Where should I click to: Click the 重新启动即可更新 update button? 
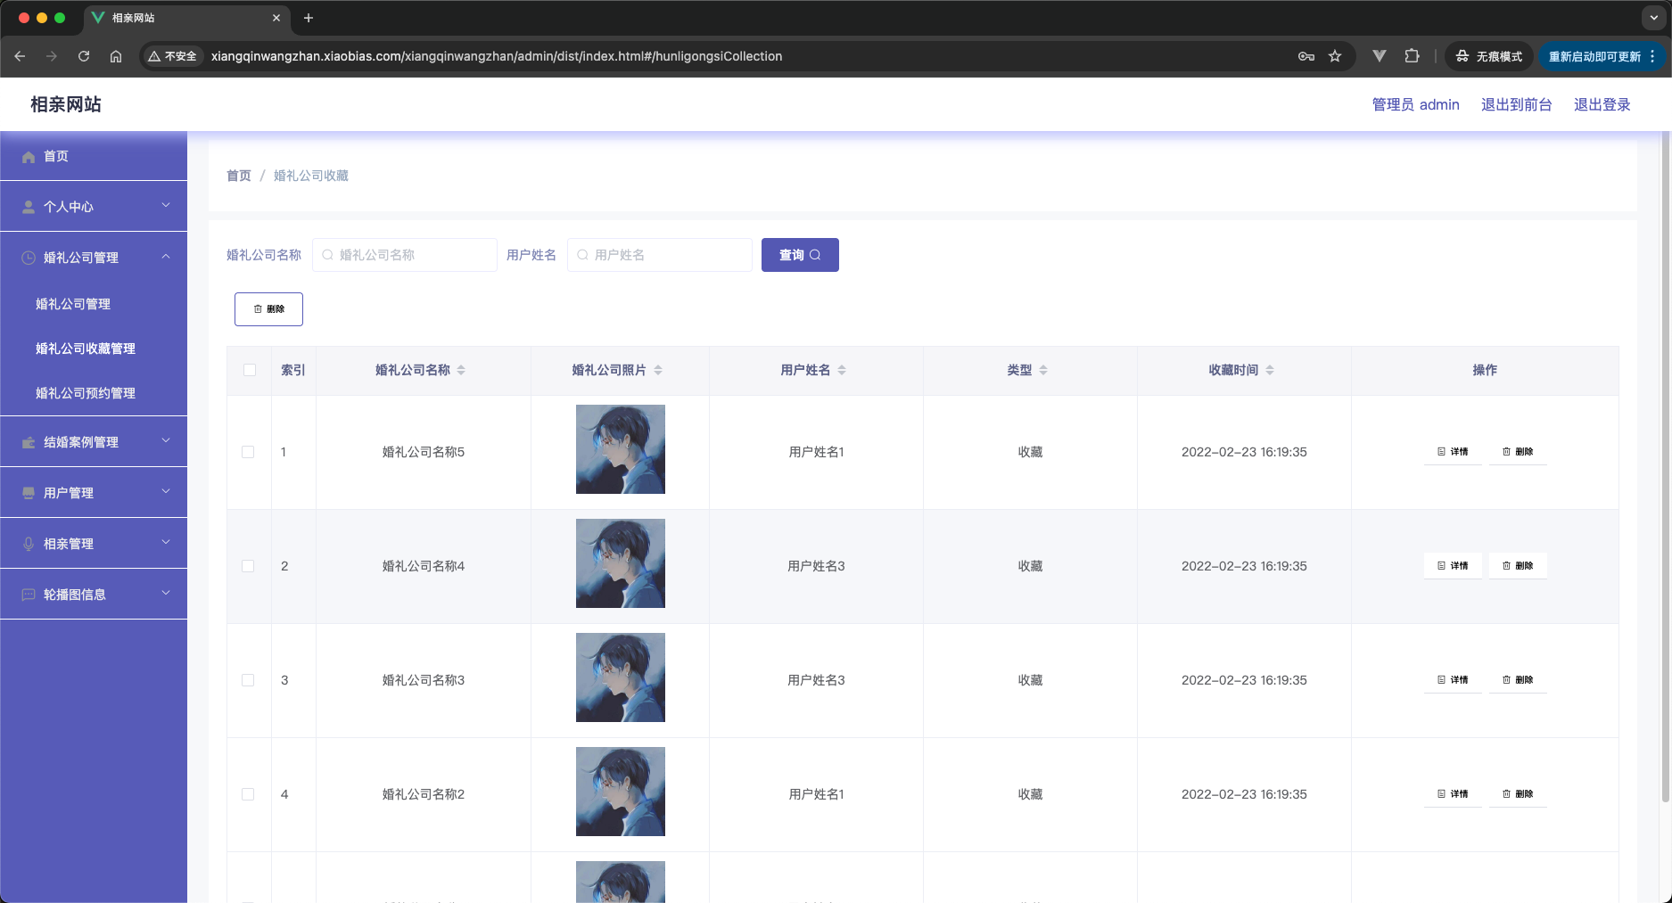[x=1601, y=56]
